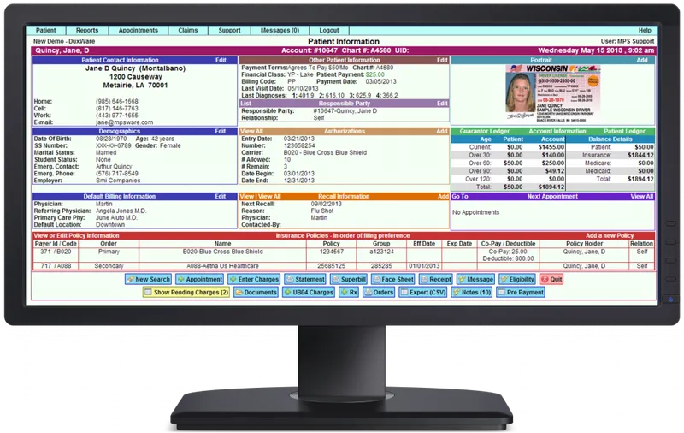Open the Claims menu
The image size is (684, 433).
[x=187, y=30]
